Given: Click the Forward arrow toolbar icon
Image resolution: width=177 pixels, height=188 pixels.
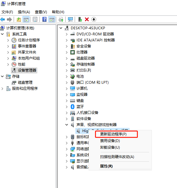Looking at the screenshot, I should pyautogui.click(x=9, y=19).
